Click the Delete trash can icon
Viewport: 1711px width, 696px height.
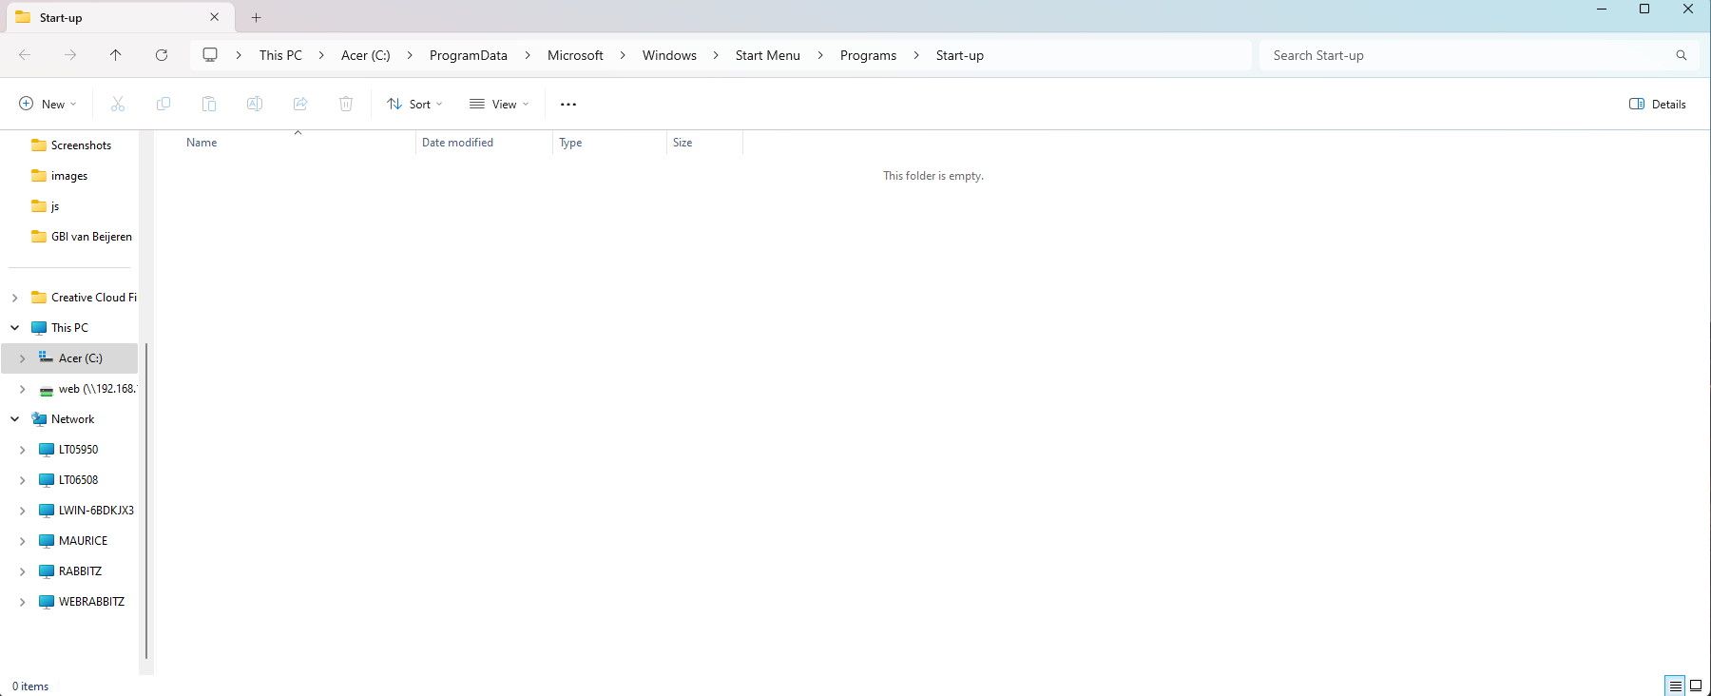[346, 105]
